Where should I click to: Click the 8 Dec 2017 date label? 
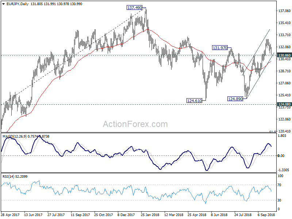[x=126, y=215]
